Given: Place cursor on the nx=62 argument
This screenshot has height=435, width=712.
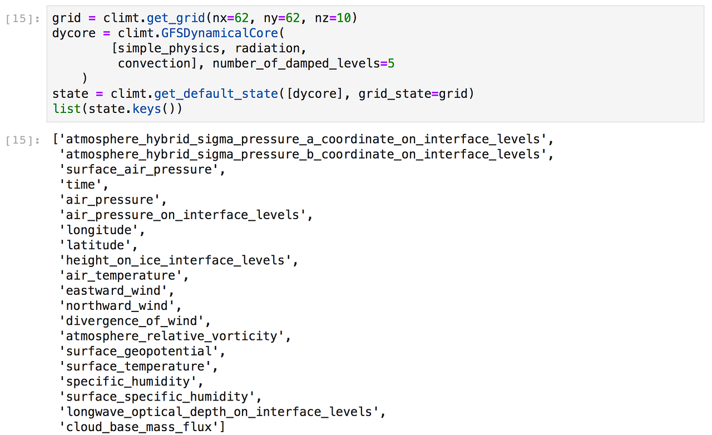Looking at the screenshot, I should click(231, 17).
